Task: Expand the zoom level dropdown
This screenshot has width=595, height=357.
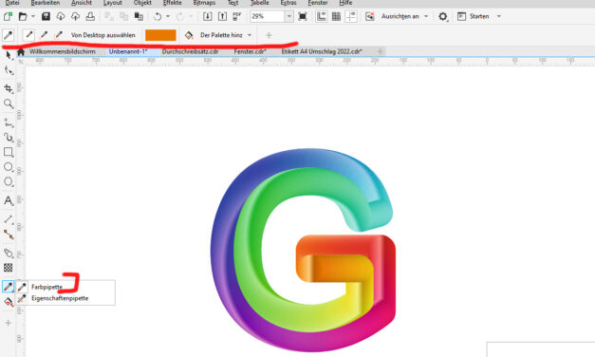Action: [289, 16]
